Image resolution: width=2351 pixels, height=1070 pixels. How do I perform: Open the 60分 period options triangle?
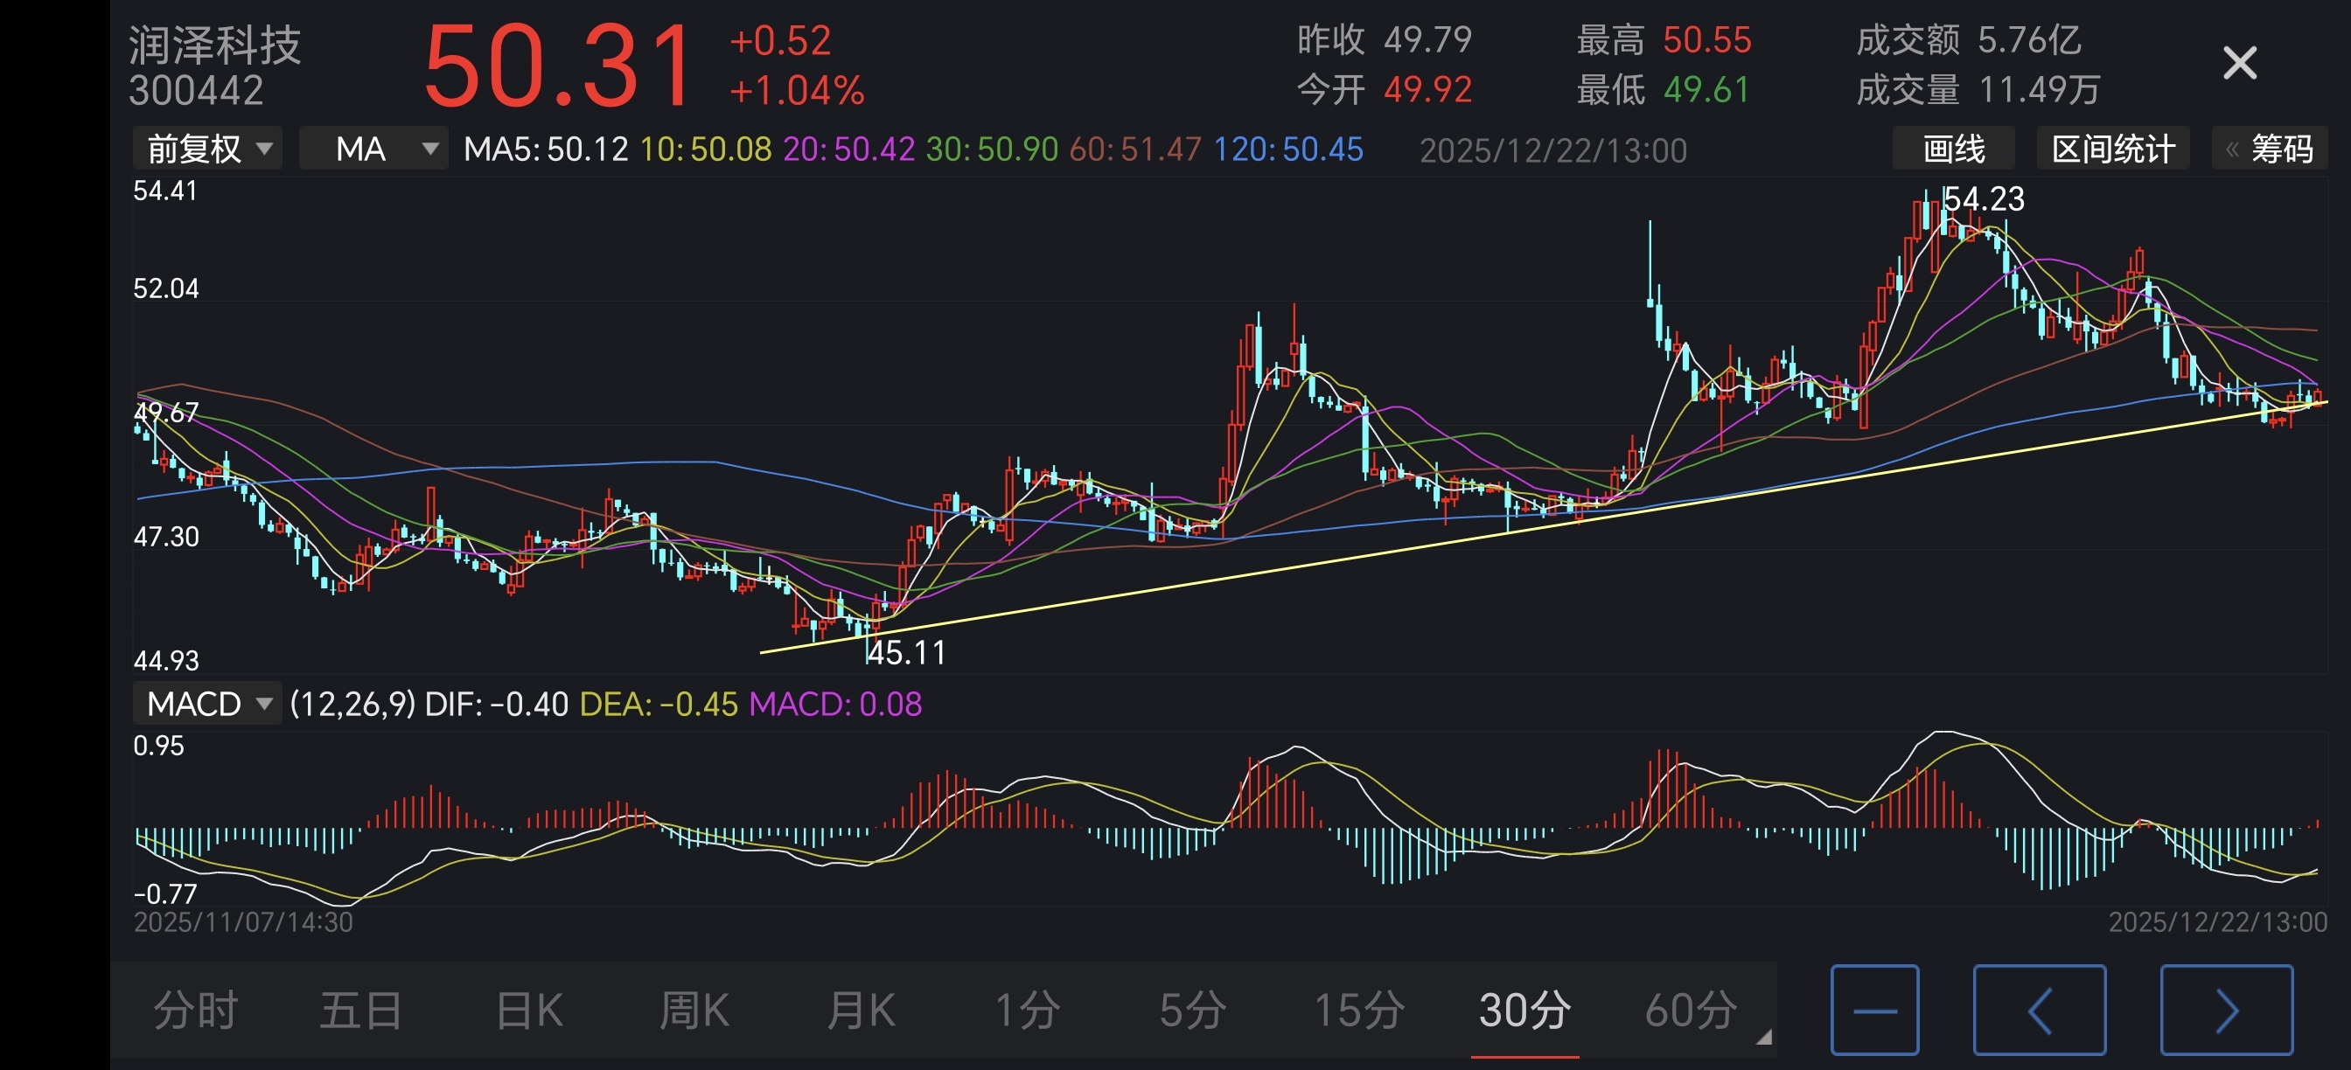click(1763, 1037)
